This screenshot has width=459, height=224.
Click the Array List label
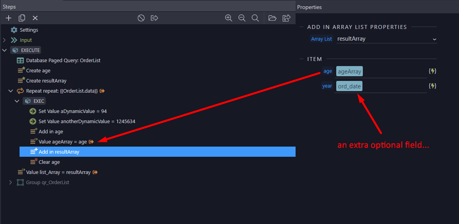point(321,39)
